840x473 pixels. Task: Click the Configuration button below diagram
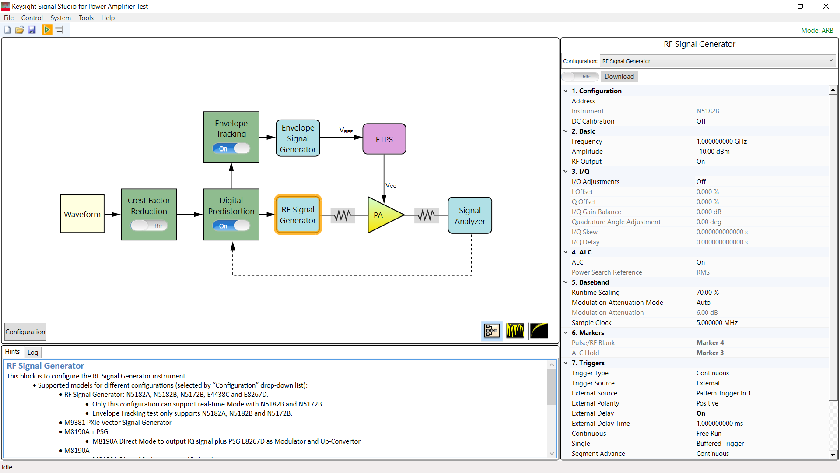[25, 332]
